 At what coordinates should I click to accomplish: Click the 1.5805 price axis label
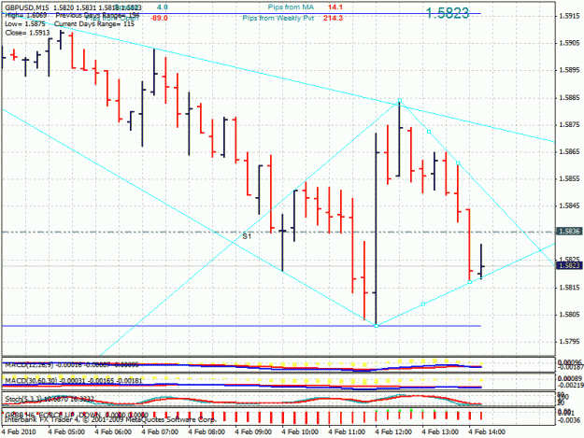click(x=570, y=315)
